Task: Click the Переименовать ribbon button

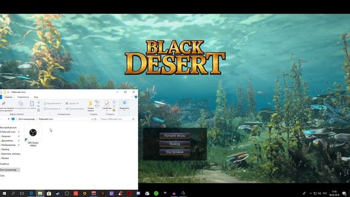Action: [75, 108]
